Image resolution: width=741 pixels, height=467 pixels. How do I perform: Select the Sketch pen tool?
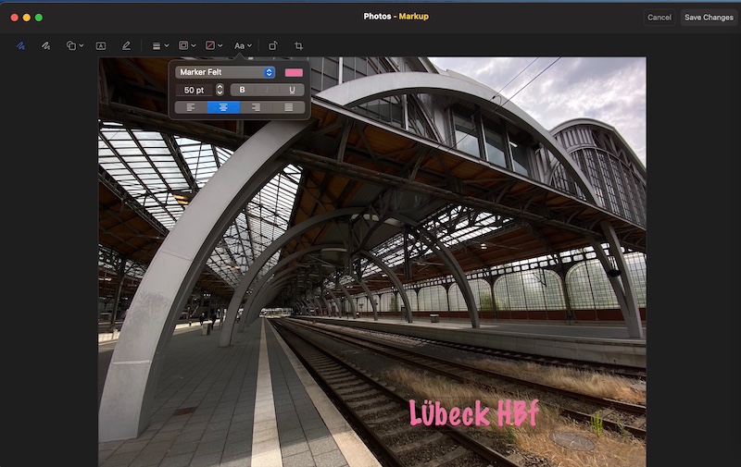coord(20,45)
